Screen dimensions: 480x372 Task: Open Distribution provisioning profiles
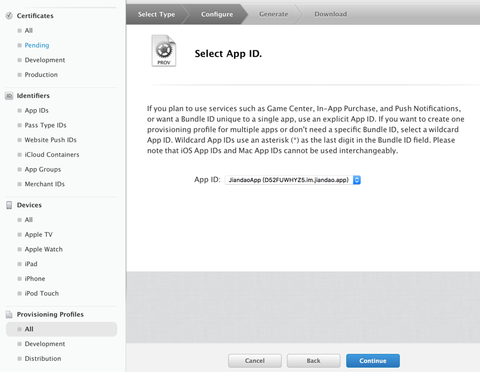tap(43, 359)
